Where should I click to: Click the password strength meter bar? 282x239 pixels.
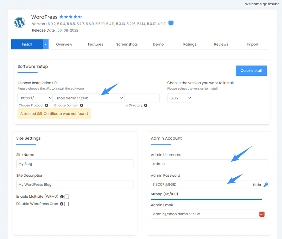pyautogui.click(x=206, y=200)
